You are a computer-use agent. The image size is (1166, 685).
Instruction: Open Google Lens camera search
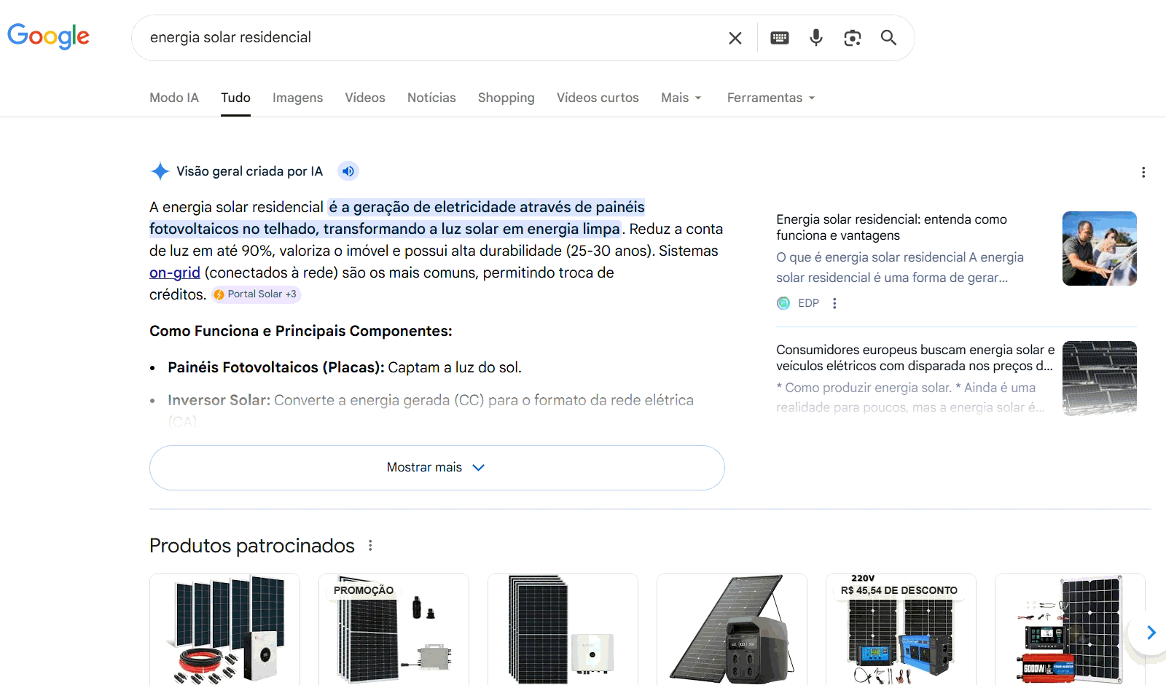[852, 37]
